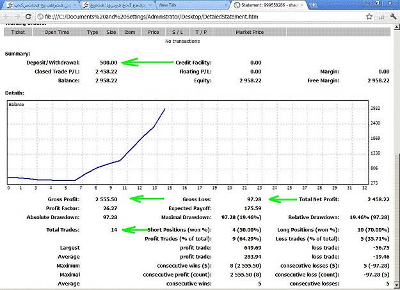Image resolution: width=400 pixels, height=290 pixels.
Task: Click the S / L column header
Action: click(x=177, y=32)
